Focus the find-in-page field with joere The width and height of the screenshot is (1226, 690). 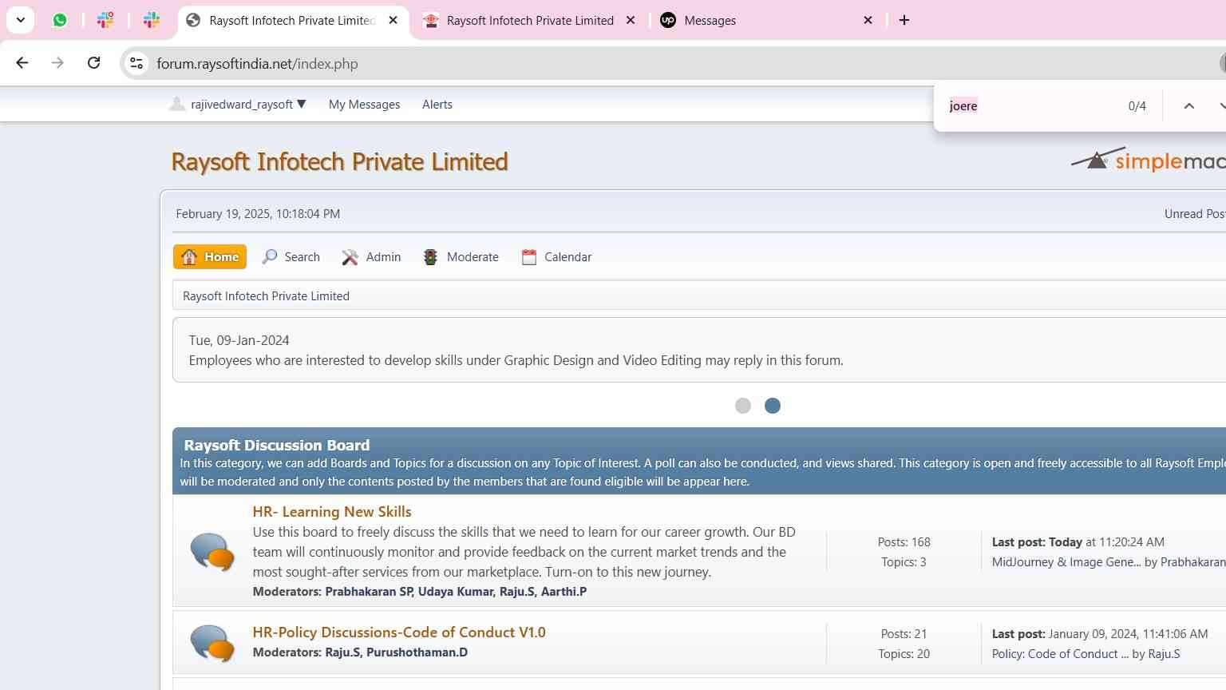click(x=1030, y=105)
